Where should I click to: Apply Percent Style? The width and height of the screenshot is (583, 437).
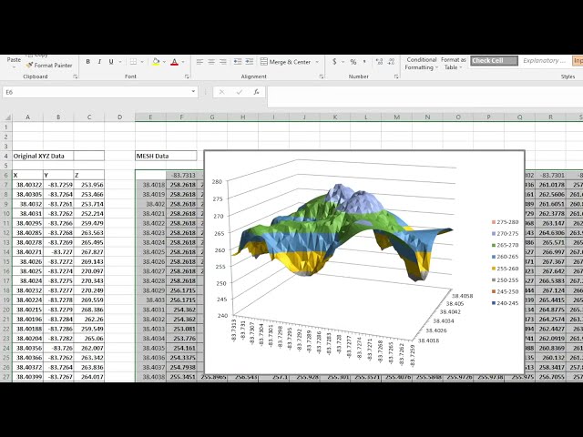(x=353, y=62)
